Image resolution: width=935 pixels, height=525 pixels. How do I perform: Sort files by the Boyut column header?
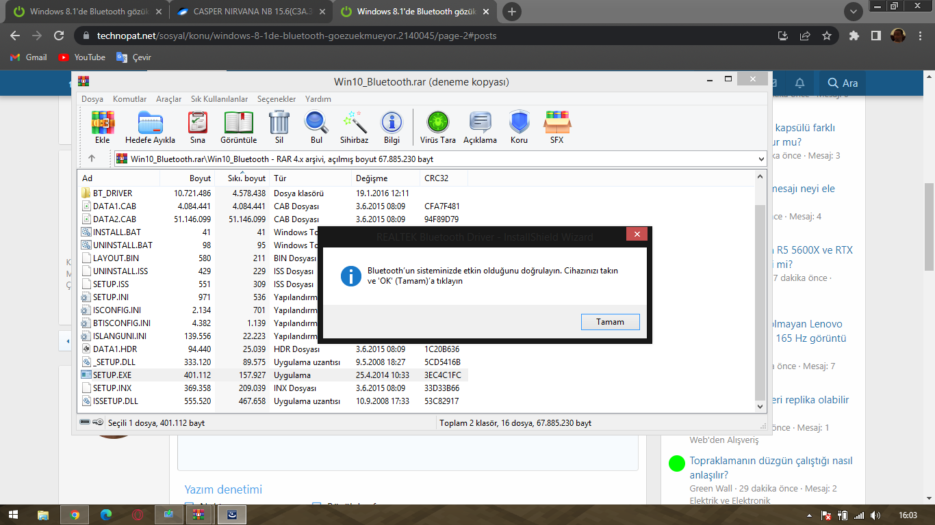[x=187, y=178]
